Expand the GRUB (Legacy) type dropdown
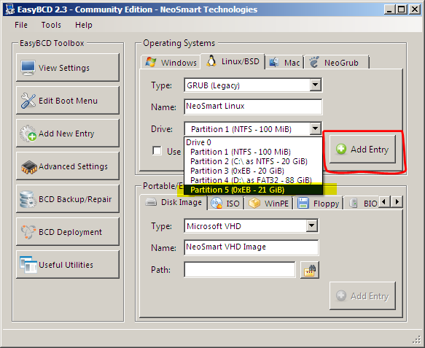The width and height of the screenshot is (425, 348). (x=315, y=85)
